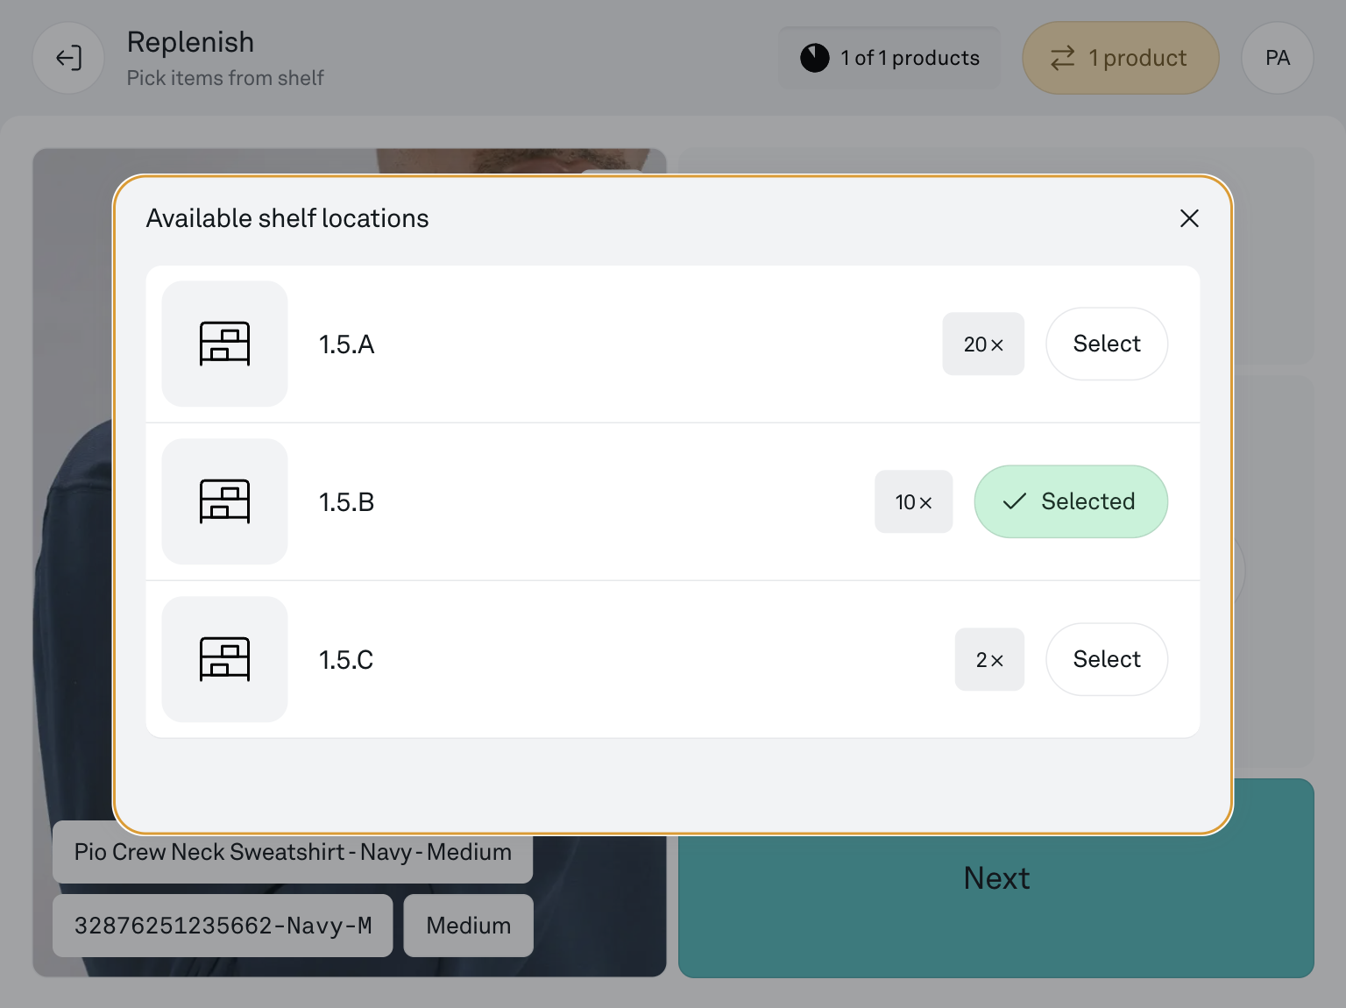Click the 20× quantity badge
This screenshot has width=1346, height=1008.
982,344
